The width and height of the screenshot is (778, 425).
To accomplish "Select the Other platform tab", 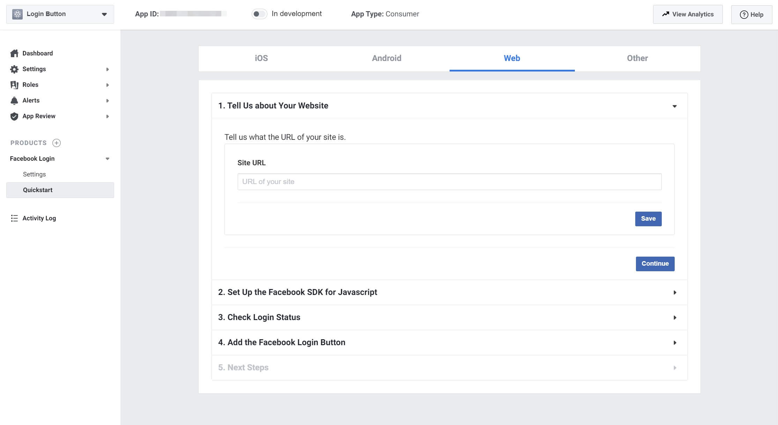I will 637,58.
